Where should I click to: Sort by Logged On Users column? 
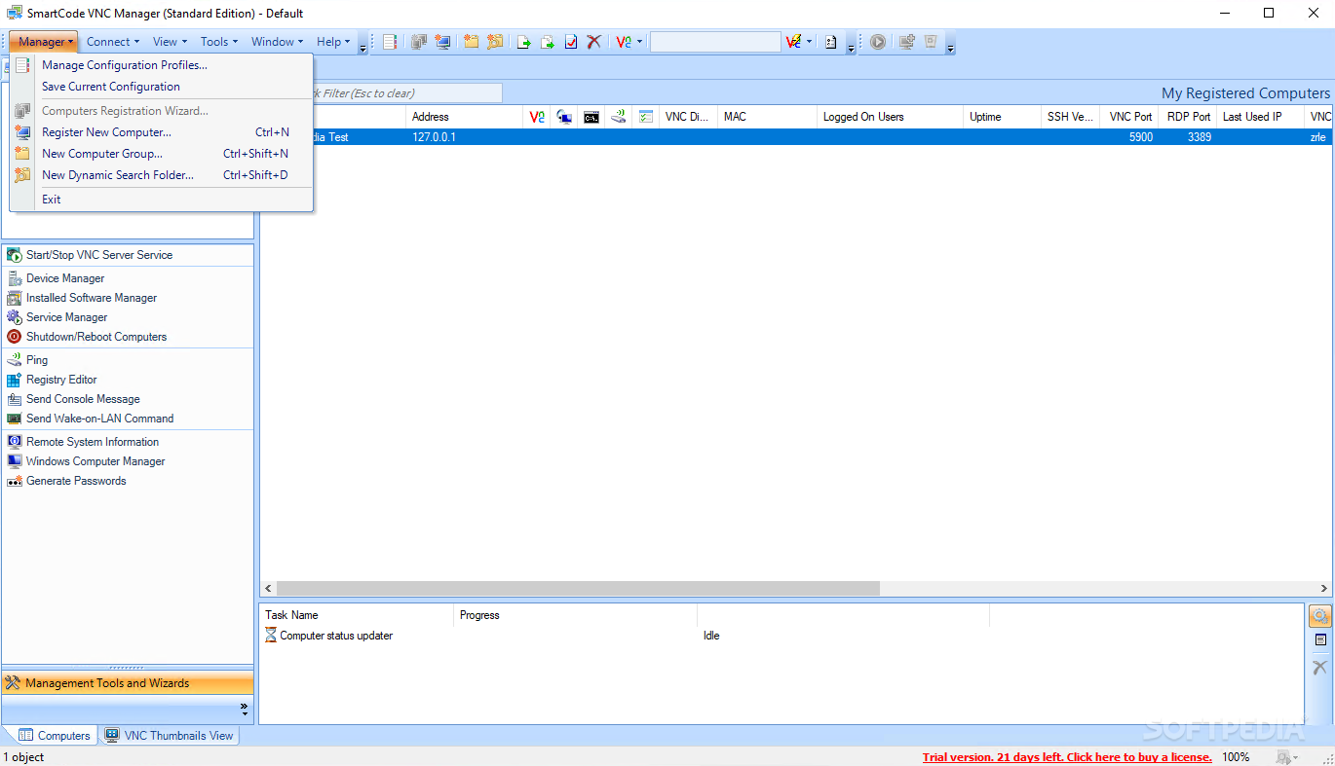coord(890,117)
